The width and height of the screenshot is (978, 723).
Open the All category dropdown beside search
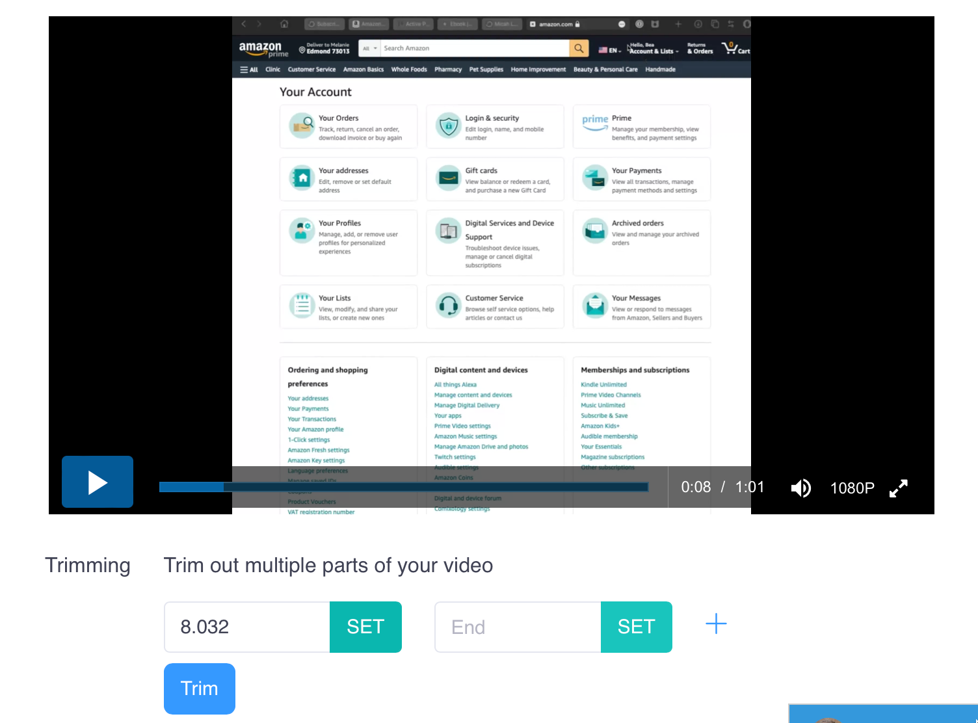click(370, 48)
